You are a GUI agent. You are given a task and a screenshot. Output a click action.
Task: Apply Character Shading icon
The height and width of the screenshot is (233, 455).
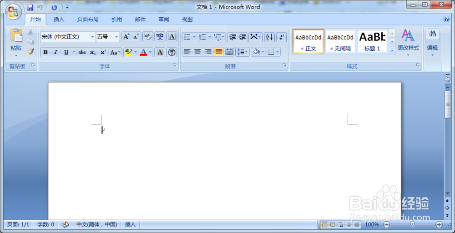click(x=160, y=52)
